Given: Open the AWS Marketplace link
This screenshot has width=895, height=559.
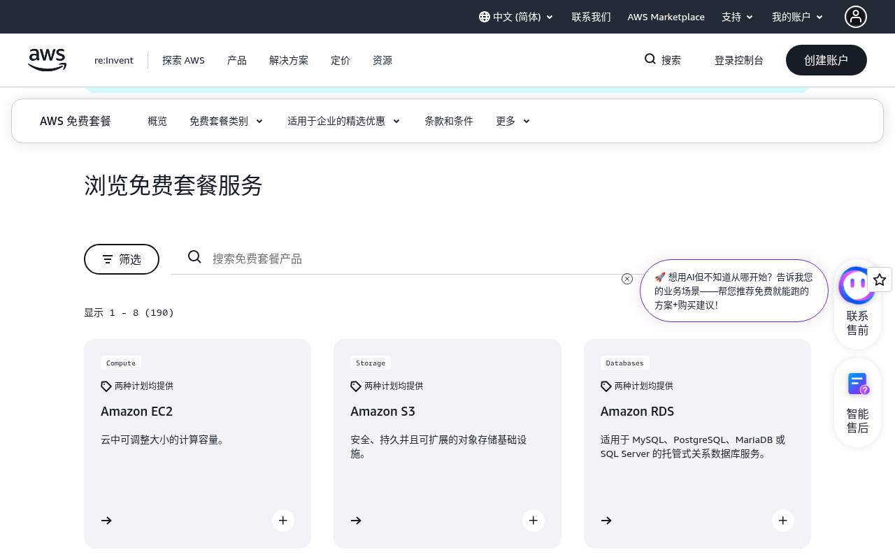Looking at the screenshot, I should click(666, 17).
